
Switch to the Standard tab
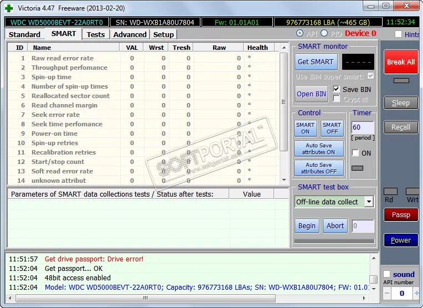coord(24,34)
